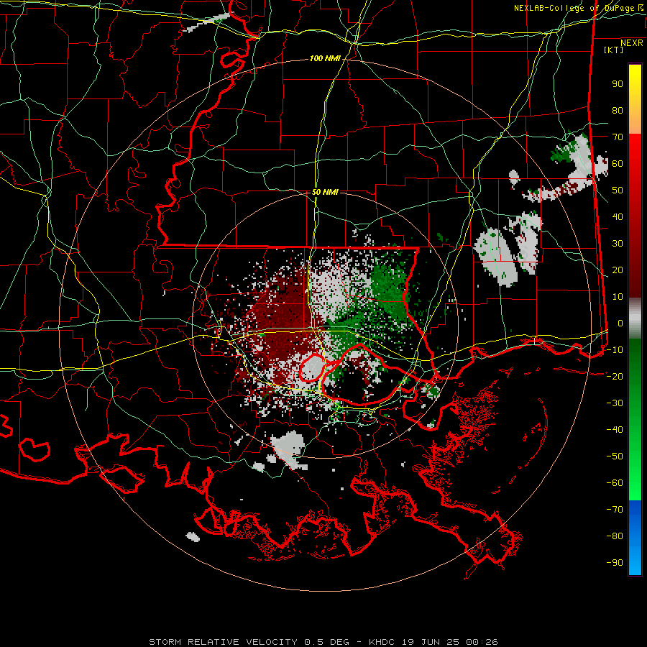Click the -30 value on the velocity scale

615,403
